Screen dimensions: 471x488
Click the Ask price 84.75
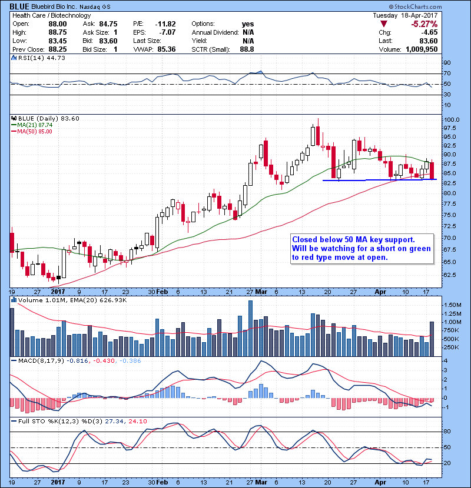pyautogui.click(x=108, y=24)
